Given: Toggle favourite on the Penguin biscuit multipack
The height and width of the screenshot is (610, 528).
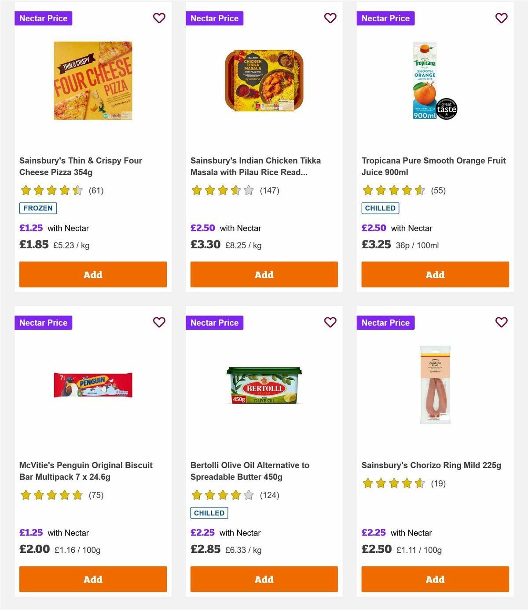Looking at the screenshot, I should [x=159, y=322].
